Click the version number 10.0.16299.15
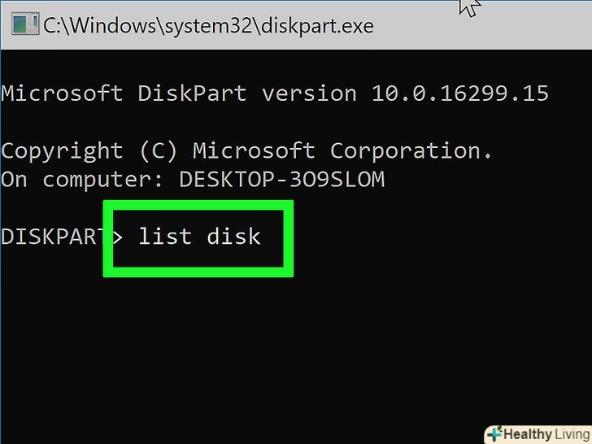 point(460,94)
